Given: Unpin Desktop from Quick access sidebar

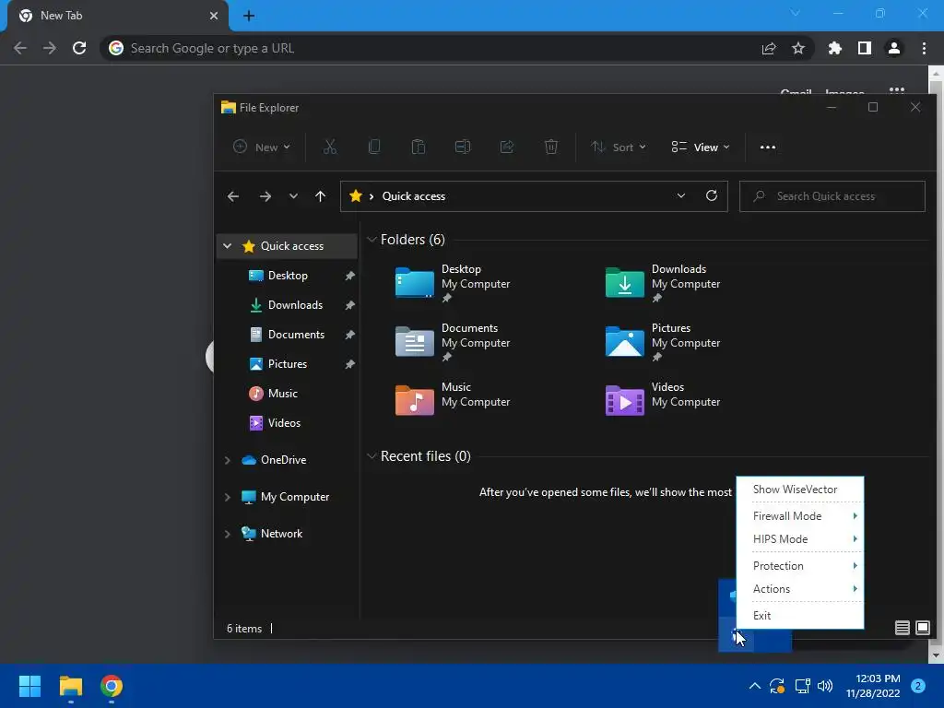Looking at the screenshot, I should (349, 276).
